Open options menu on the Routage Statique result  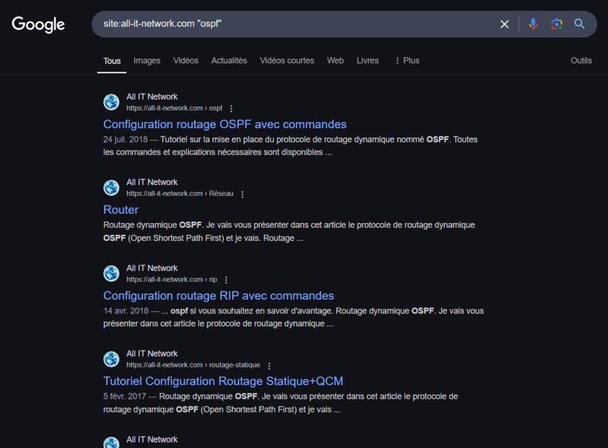270,366
